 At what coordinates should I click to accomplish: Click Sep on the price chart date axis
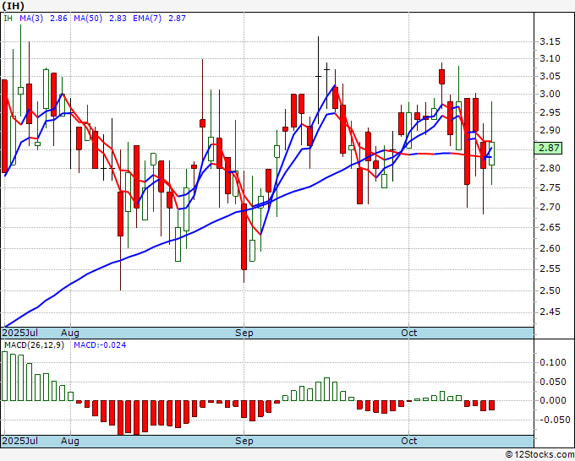[244, 333]
